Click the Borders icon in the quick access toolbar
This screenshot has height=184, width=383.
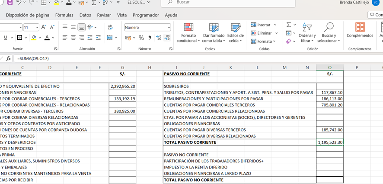(x=44, y=3)
